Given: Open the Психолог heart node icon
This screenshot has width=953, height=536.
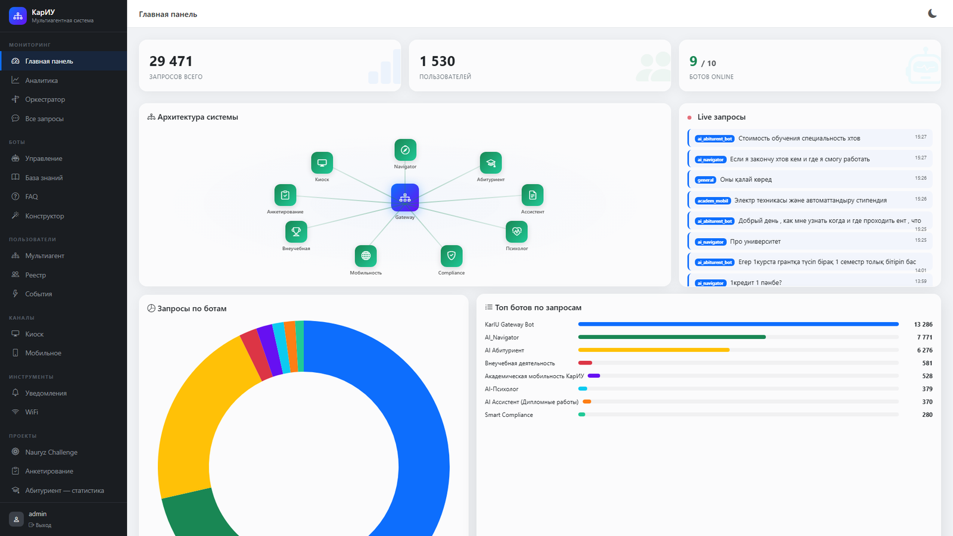Looking at the screenshot, I should pos(517,232).
